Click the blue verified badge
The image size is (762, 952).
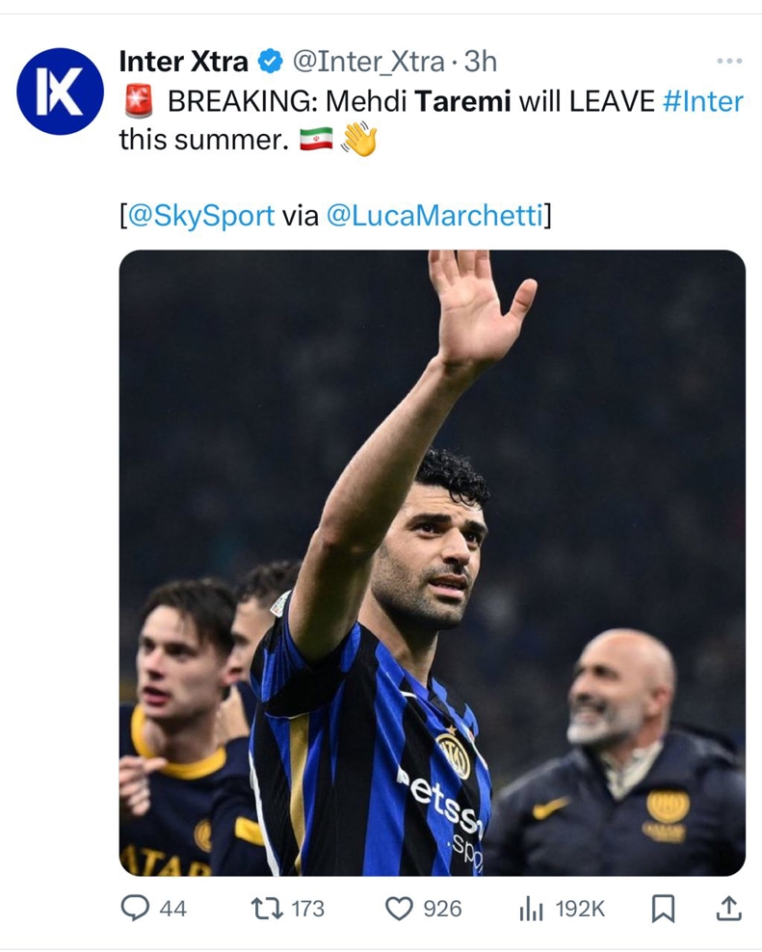point(270,63)
